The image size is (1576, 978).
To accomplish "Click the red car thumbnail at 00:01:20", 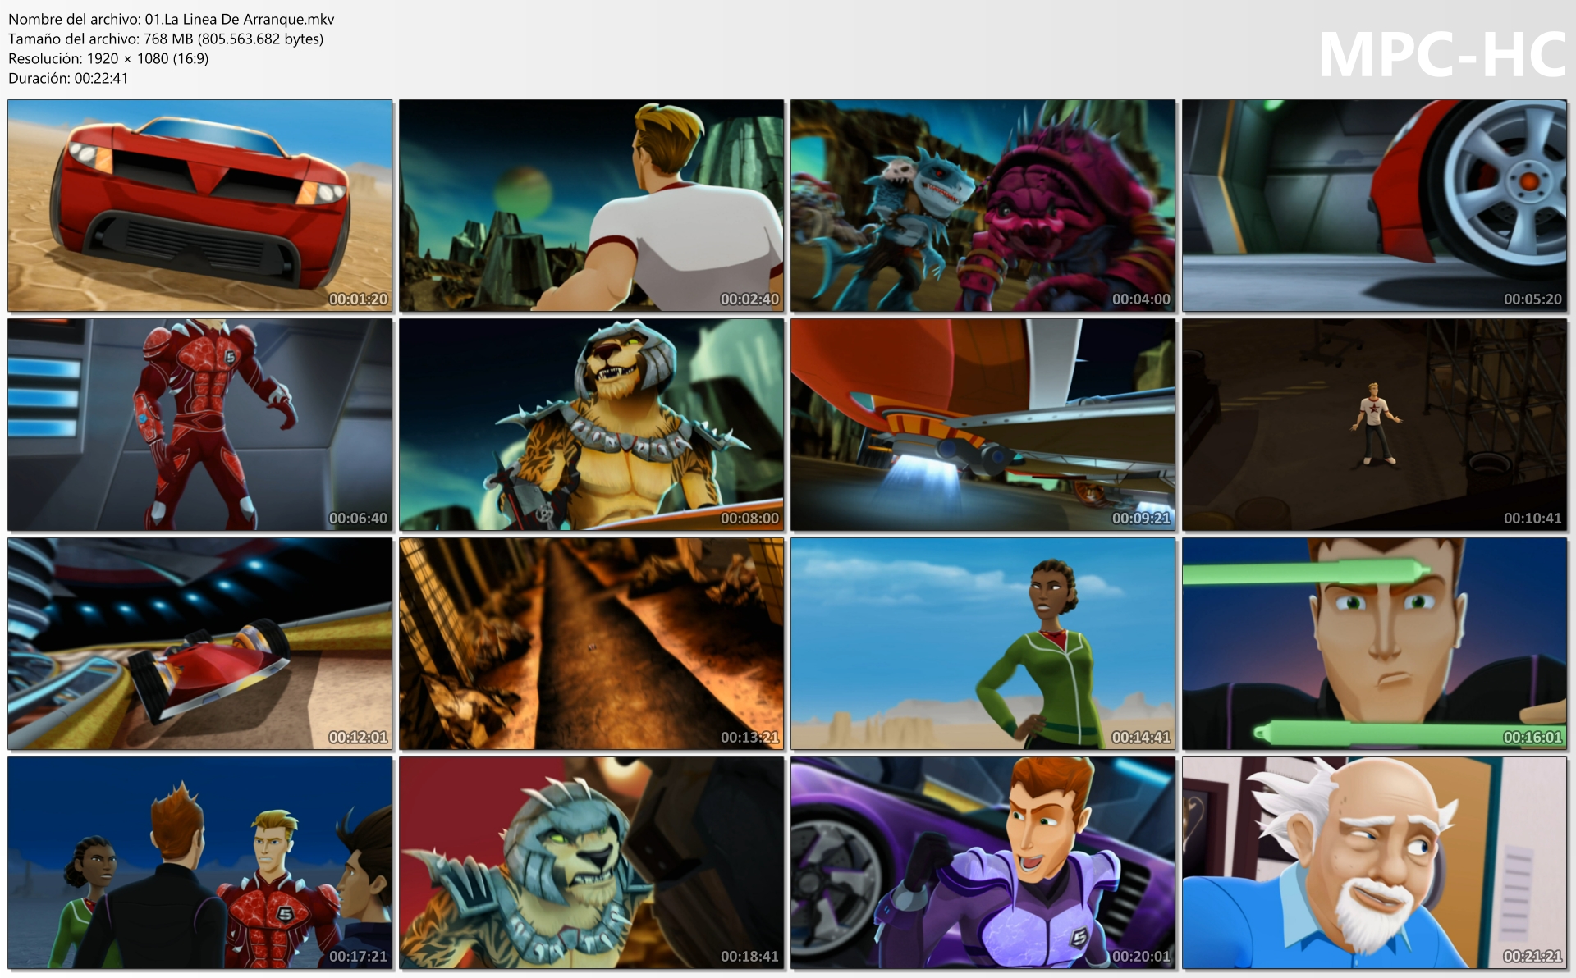I will point(200,206).
